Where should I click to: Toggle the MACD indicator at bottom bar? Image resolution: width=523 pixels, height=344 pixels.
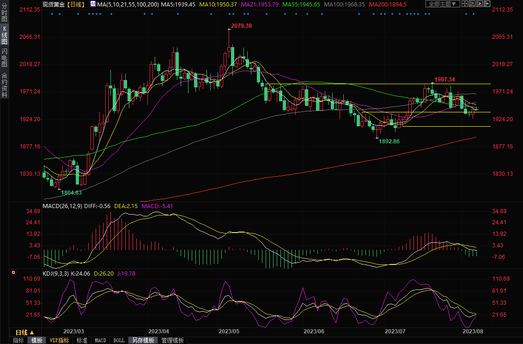(100, 340)
